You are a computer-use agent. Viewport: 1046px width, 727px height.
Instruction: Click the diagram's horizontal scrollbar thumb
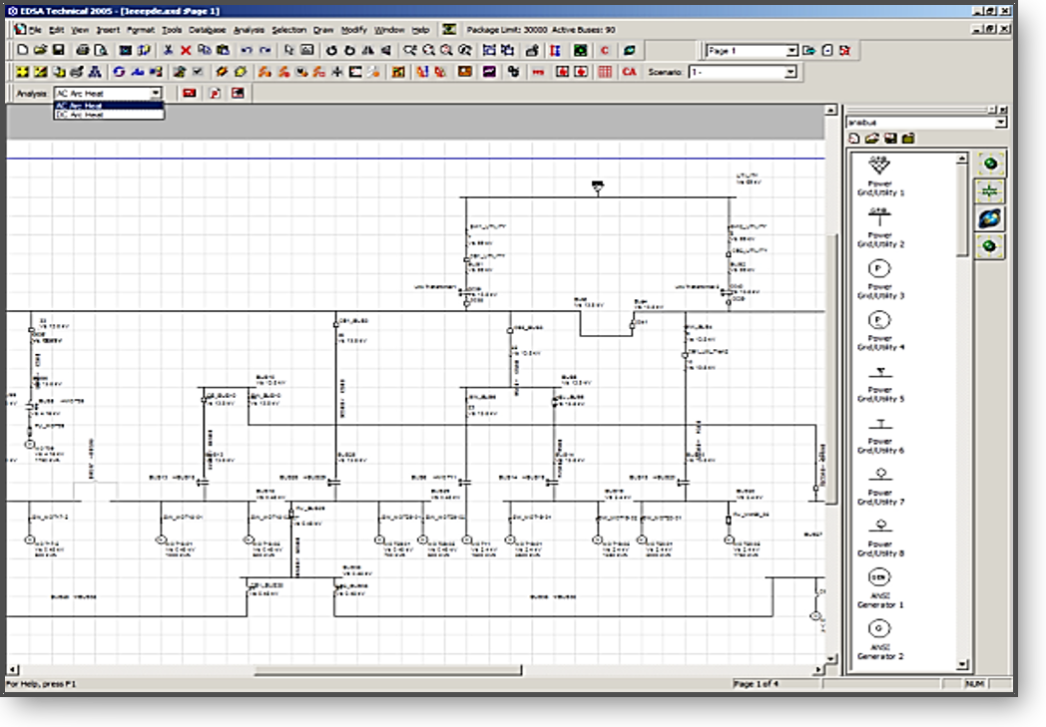point(388,670)
